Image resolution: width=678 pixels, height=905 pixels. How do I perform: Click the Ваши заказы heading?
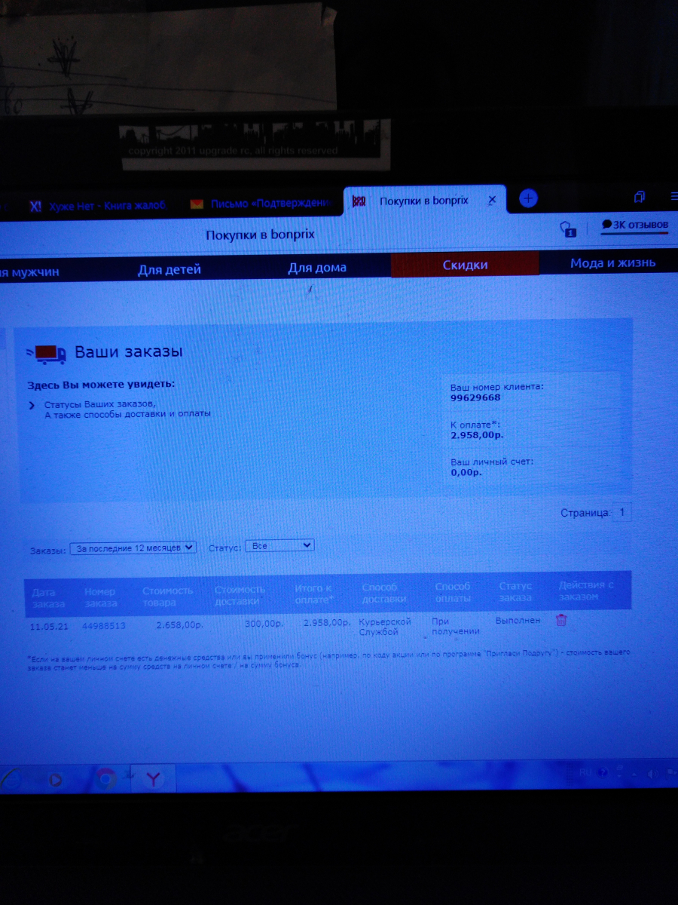pyautogui.click(x=129, y=352)
